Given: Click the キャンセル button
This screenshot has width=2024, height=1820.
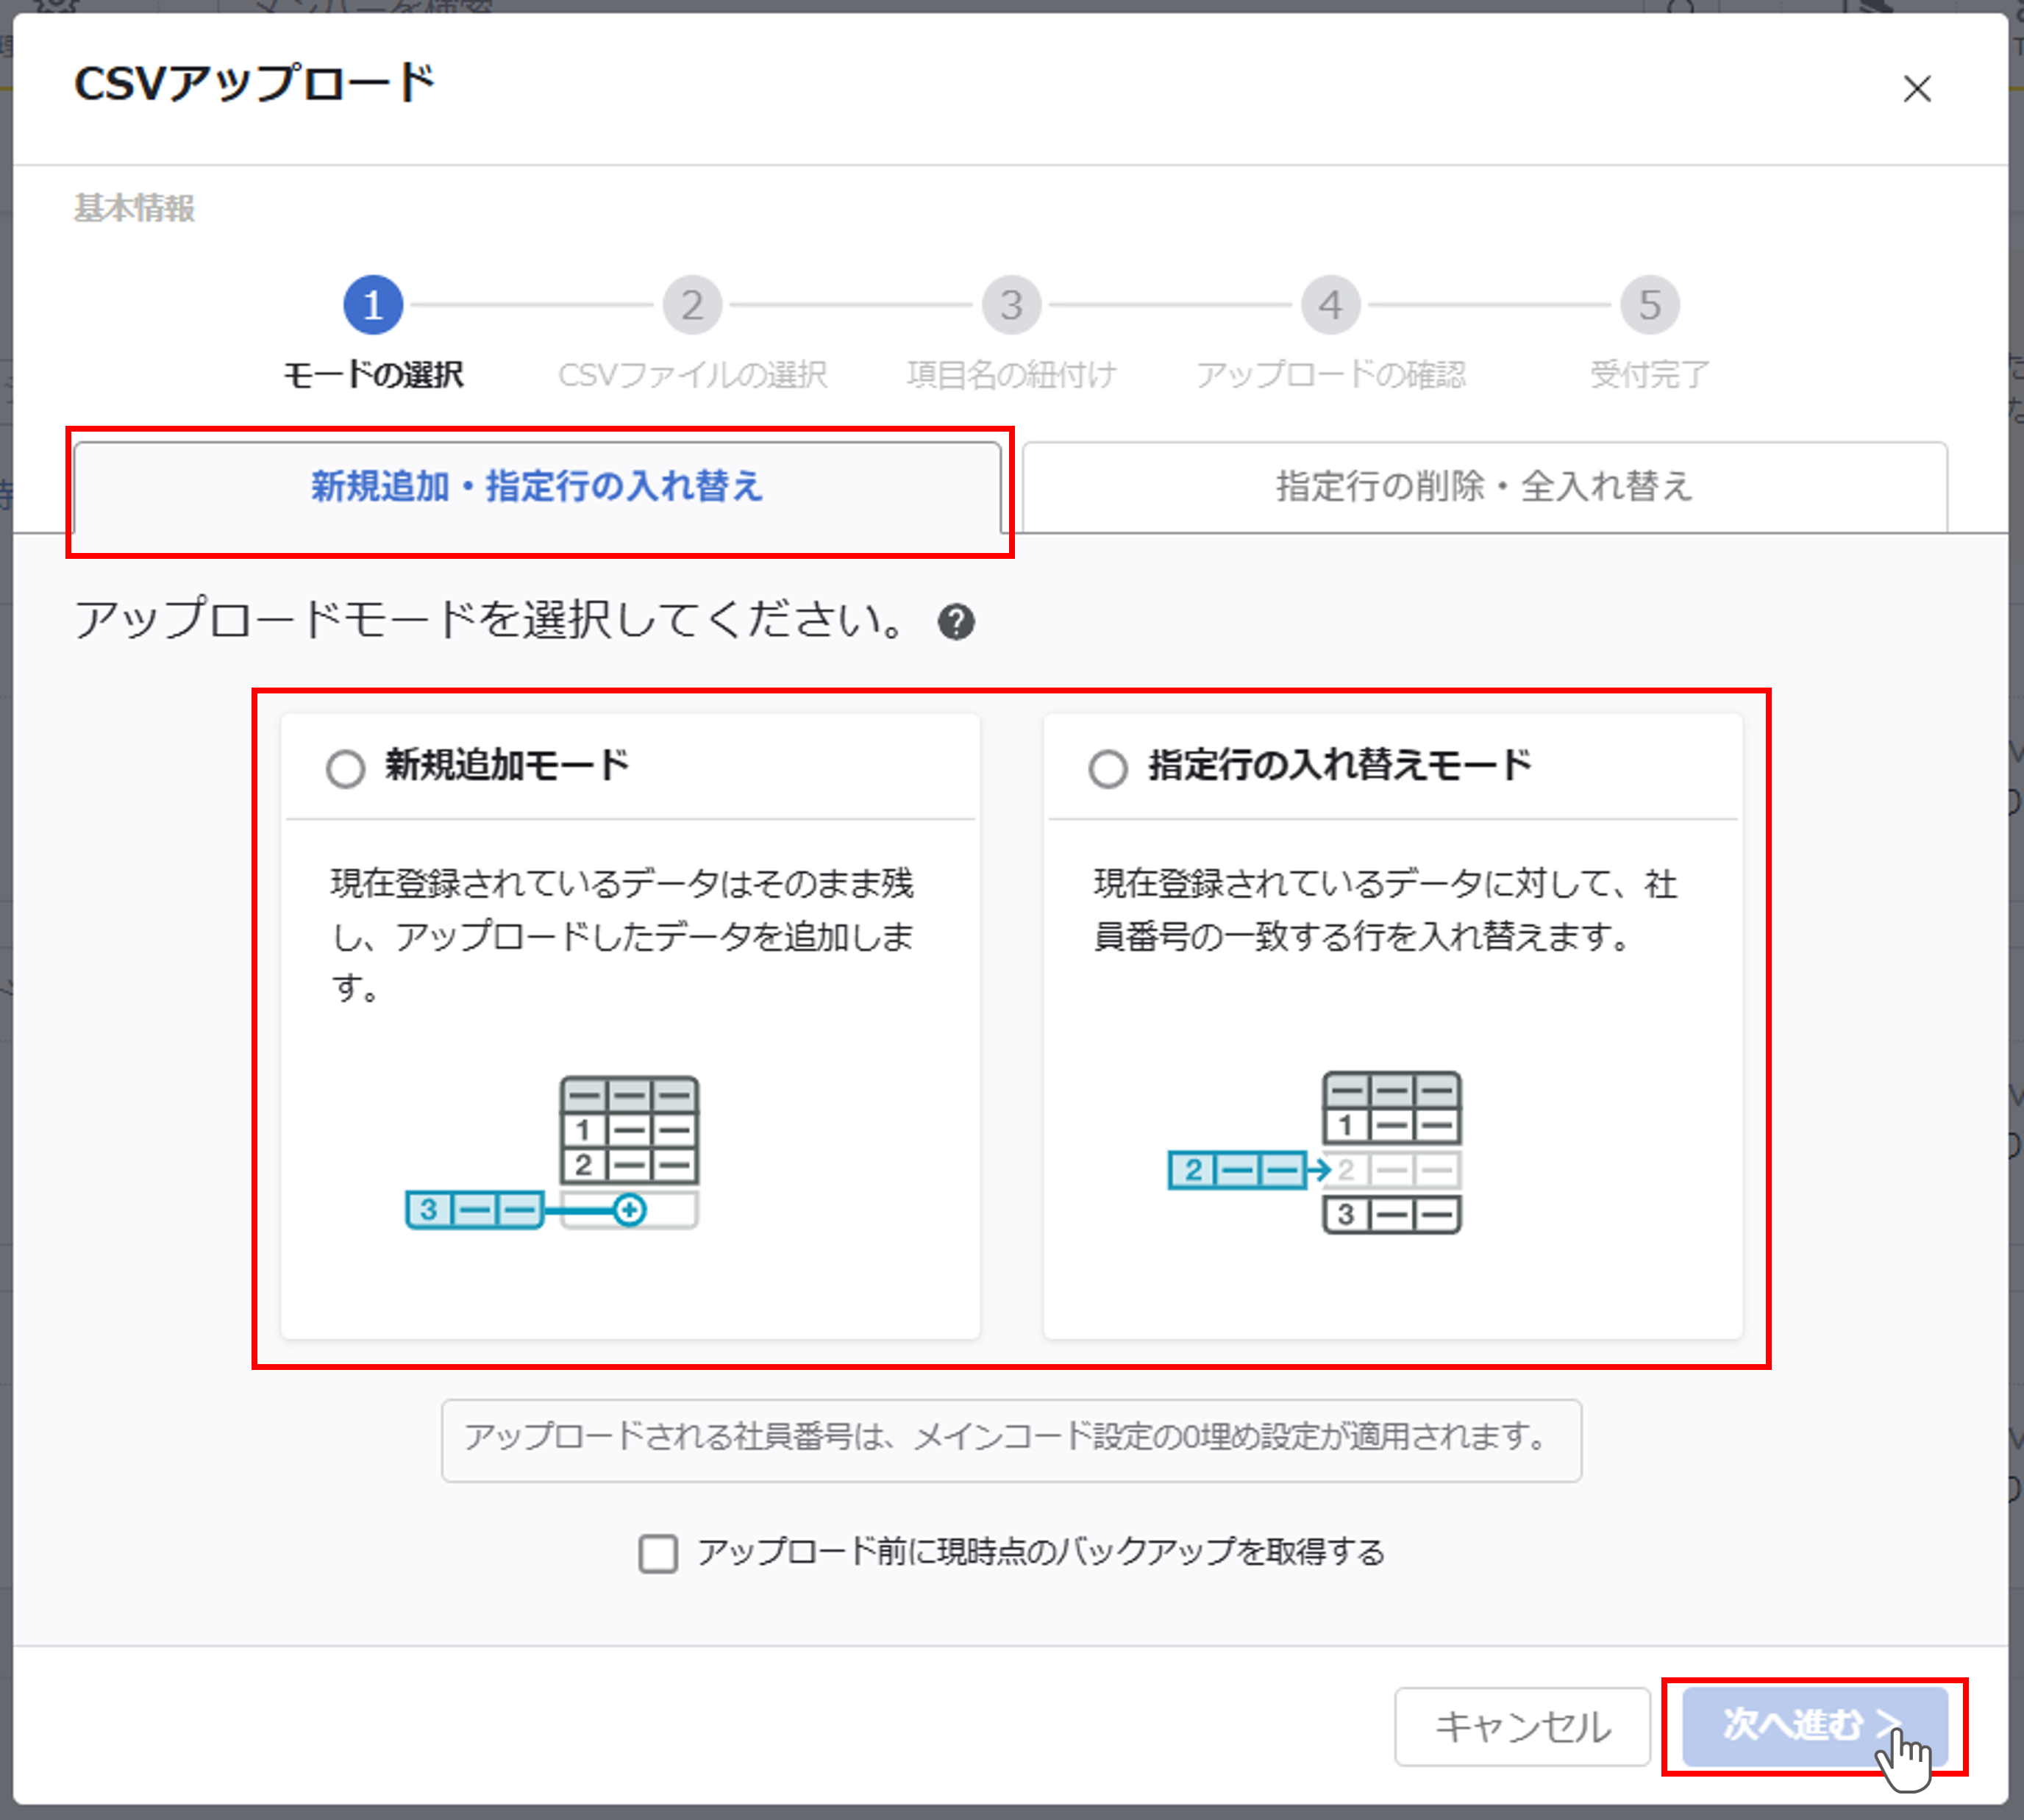Looking at the screenshot, I should point(1522,1727).
